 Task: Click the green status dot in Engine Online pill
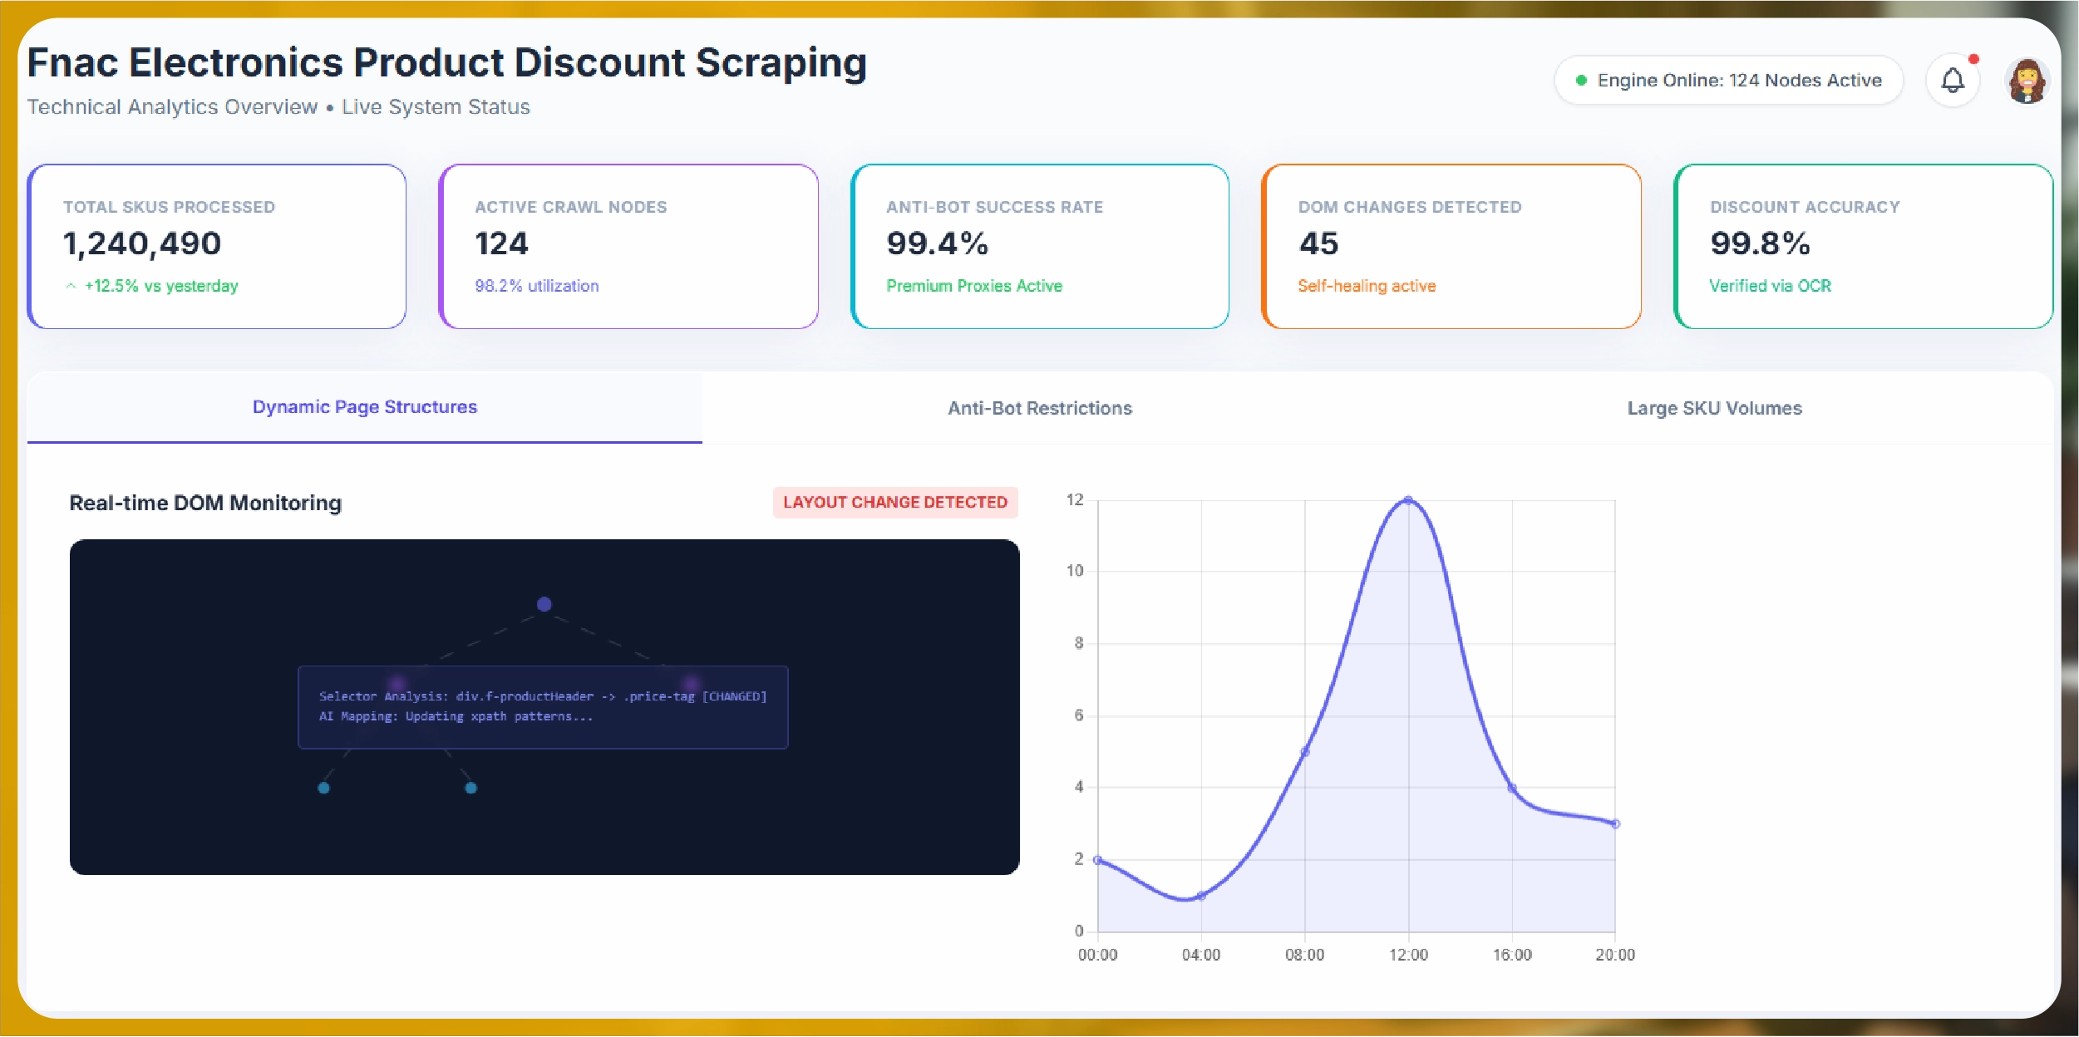pyautogui.click(x=1582, y=80)
